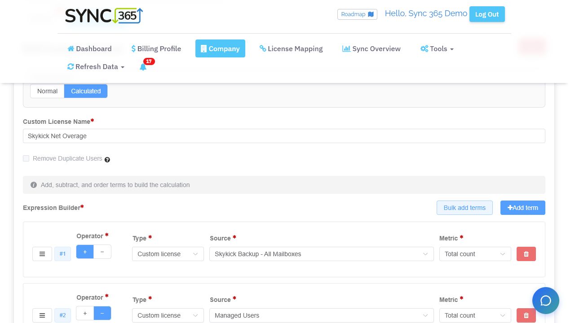Image resolution: width=575 pixels, height=323 pixels.
Task: Click the Add term button
Action: tap(523, 208)
